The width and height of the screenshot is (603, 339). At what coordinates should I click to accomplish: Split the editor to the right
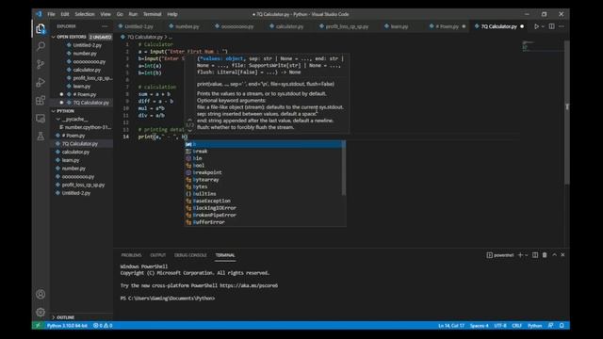551,26
